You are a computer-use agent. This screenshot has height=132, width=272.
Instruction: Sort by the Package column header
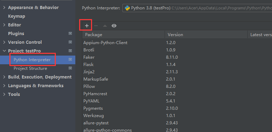[123, 34]
